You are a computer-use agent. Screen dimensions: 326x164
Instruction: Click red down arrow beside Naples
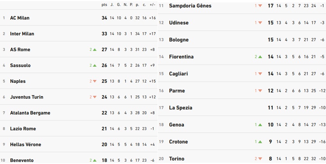pos(94,81)
